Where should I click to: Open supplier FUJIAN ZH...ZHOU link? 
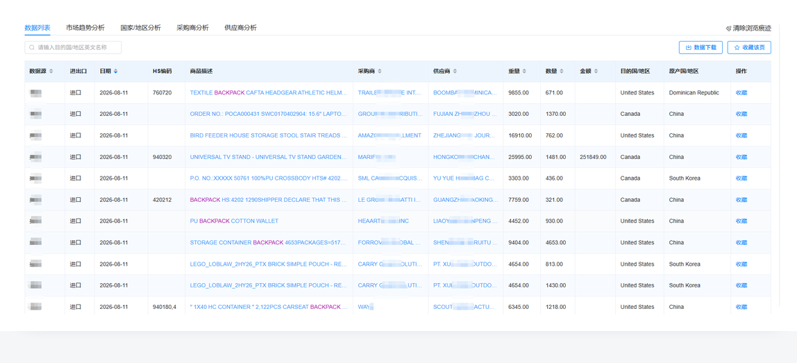click(x=465, y=114)
